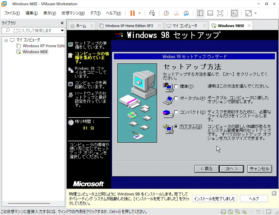Click the standard setup computer icon
Screen dimensions: 279x215
(x=168, y=88)
